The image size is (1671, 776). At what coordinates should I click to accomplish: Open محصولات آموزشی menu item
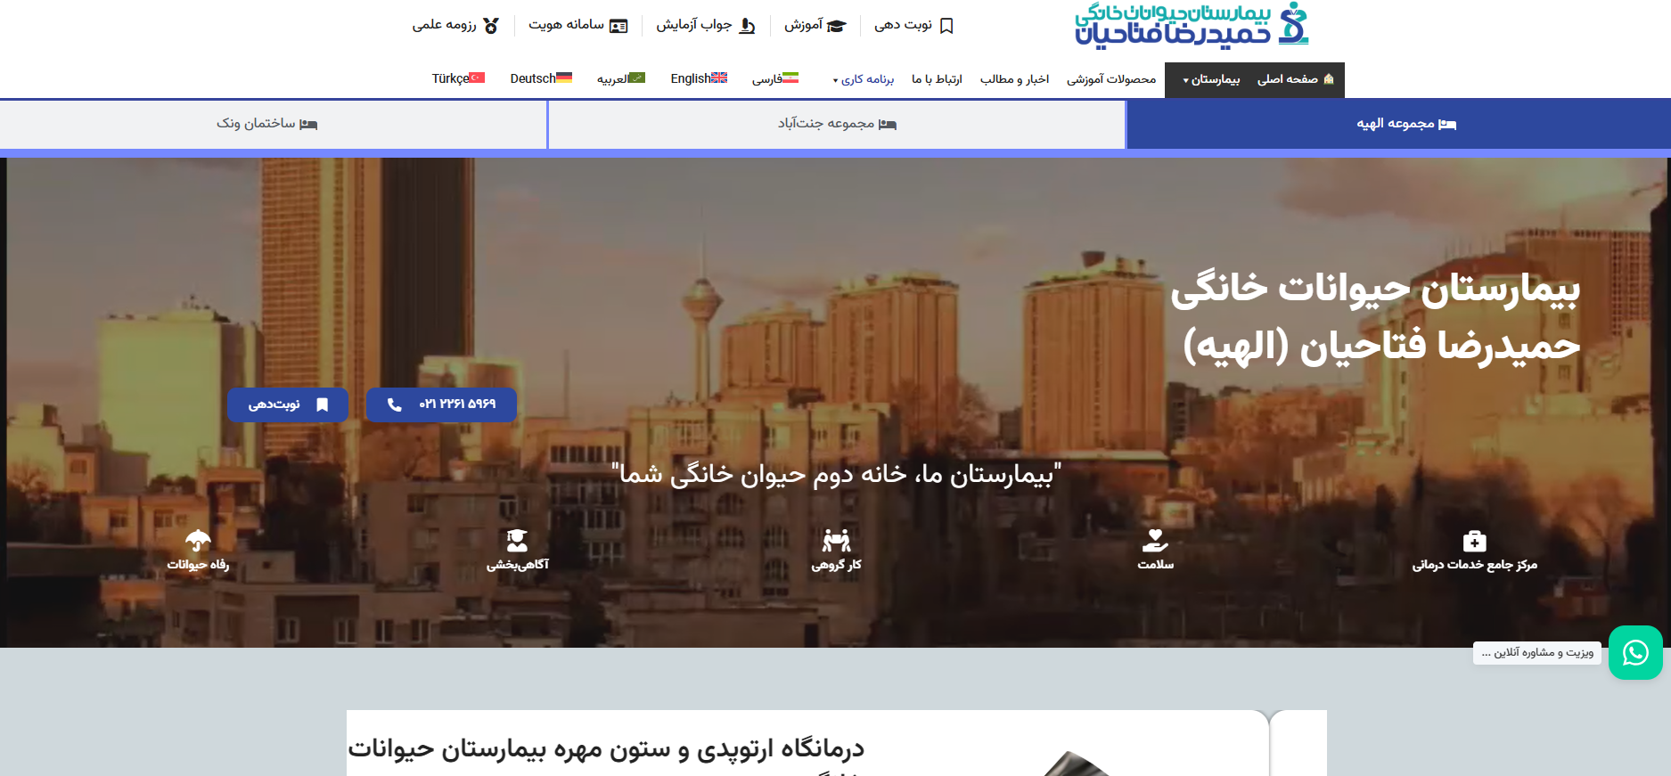1111,79
